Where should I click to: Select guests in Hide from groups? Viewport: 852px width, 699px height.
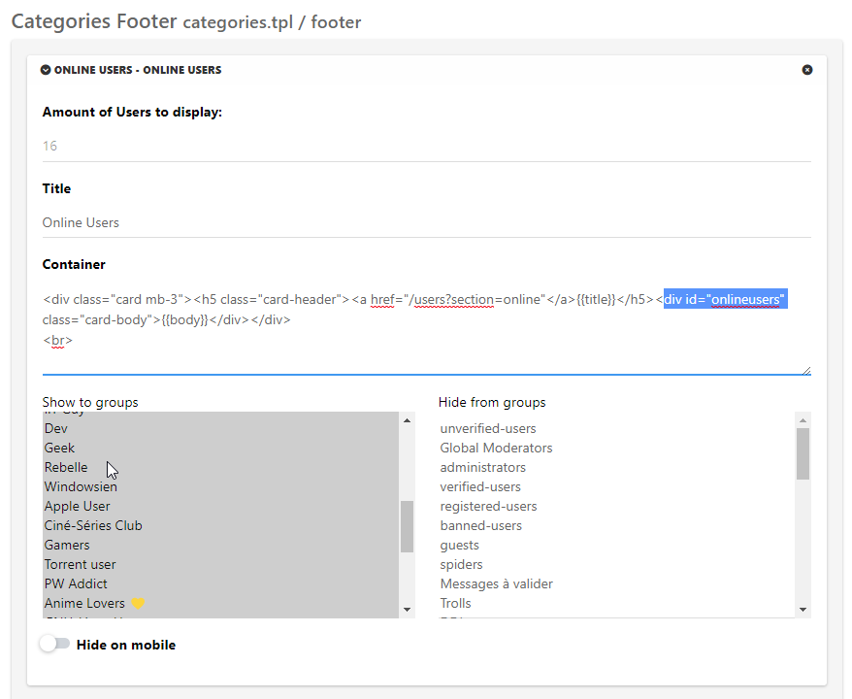click(459, 545)
